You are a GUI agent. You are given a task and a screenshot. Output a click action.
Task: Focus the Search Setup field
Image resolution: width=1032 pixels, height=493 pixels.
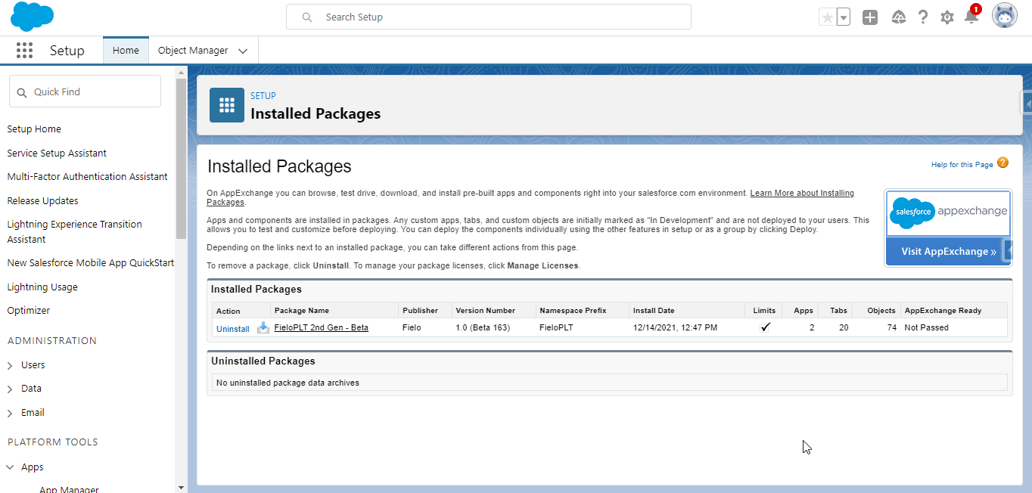click(x=488, y=17)
